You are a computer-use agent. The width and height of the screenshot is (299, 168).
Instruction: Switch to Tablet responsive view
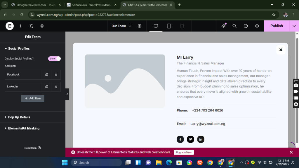click(x=169, y=26)
